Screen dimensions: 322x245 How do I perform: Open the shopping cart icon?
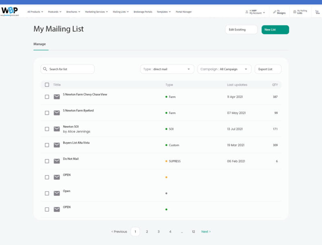(317, 12)
